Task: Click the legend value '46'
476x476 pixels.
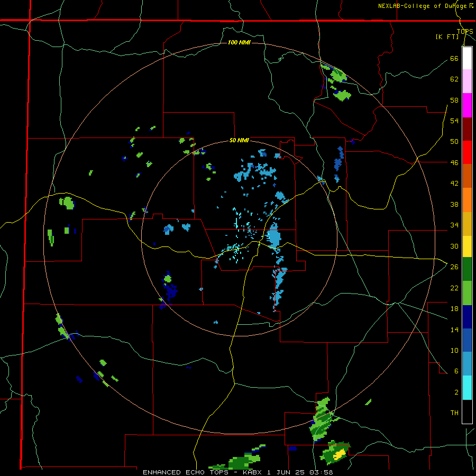Action: pos(454,163)
